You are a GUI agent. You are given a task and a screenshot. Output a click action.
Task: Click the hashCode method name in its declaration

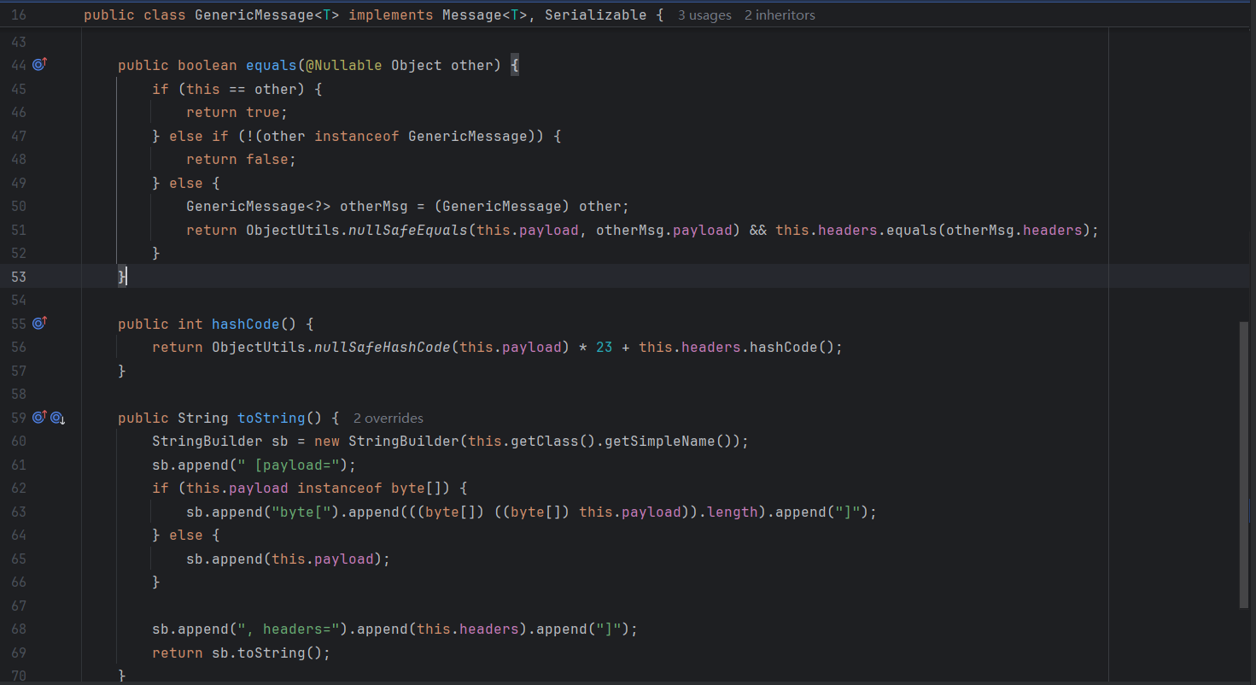point(246,324)
